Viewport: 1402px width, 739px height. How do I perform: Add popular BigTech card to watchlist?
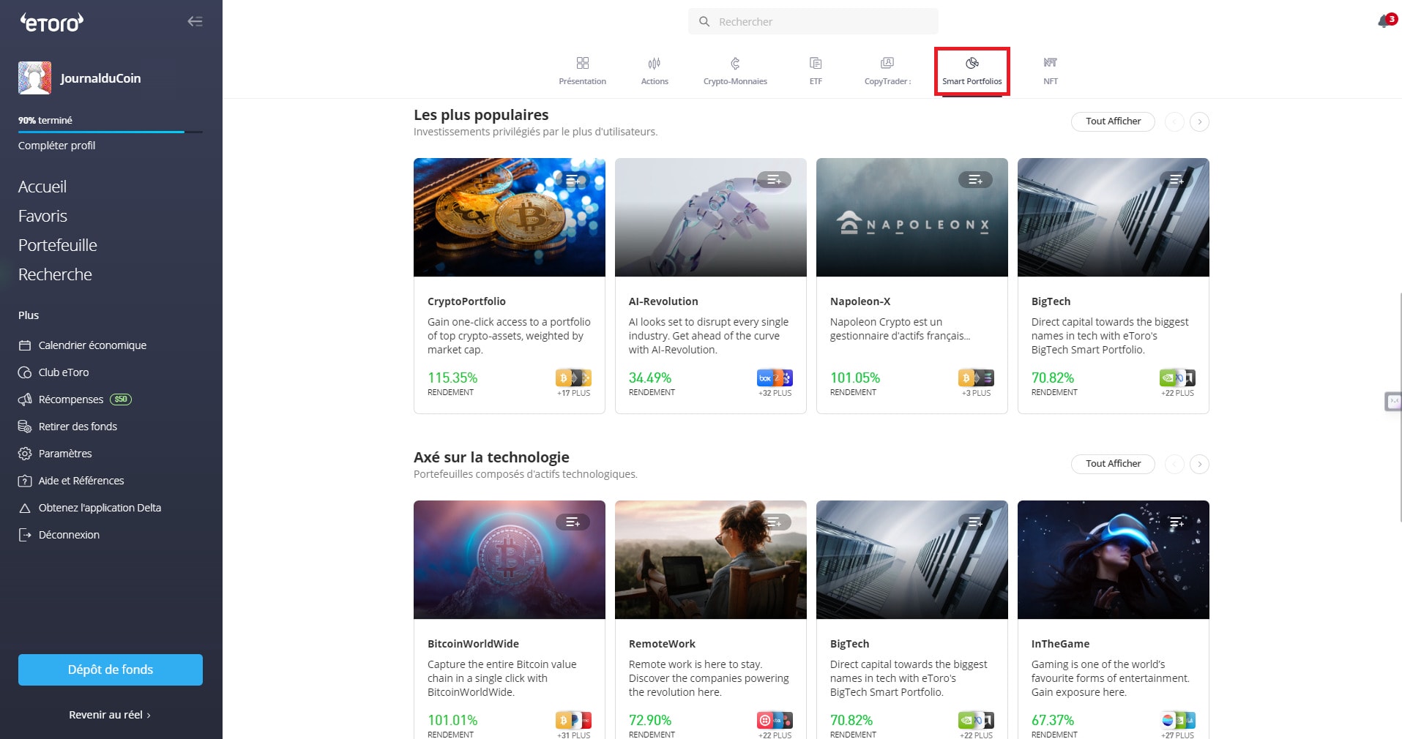(x=1177, y=179)
